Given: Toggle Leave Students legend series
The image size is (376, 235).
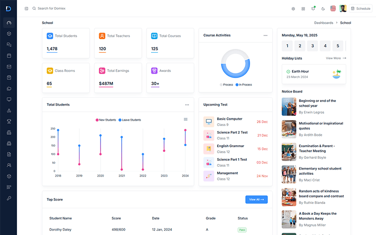Looking at the screenshot, I should coord(130,120).
